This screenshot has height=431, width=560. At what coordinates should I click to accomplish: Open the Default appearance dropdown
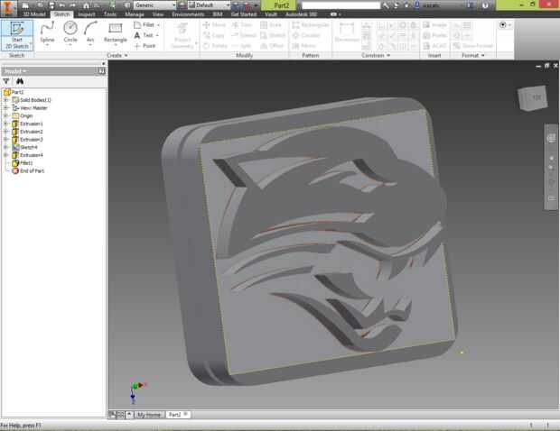point(209,5)
